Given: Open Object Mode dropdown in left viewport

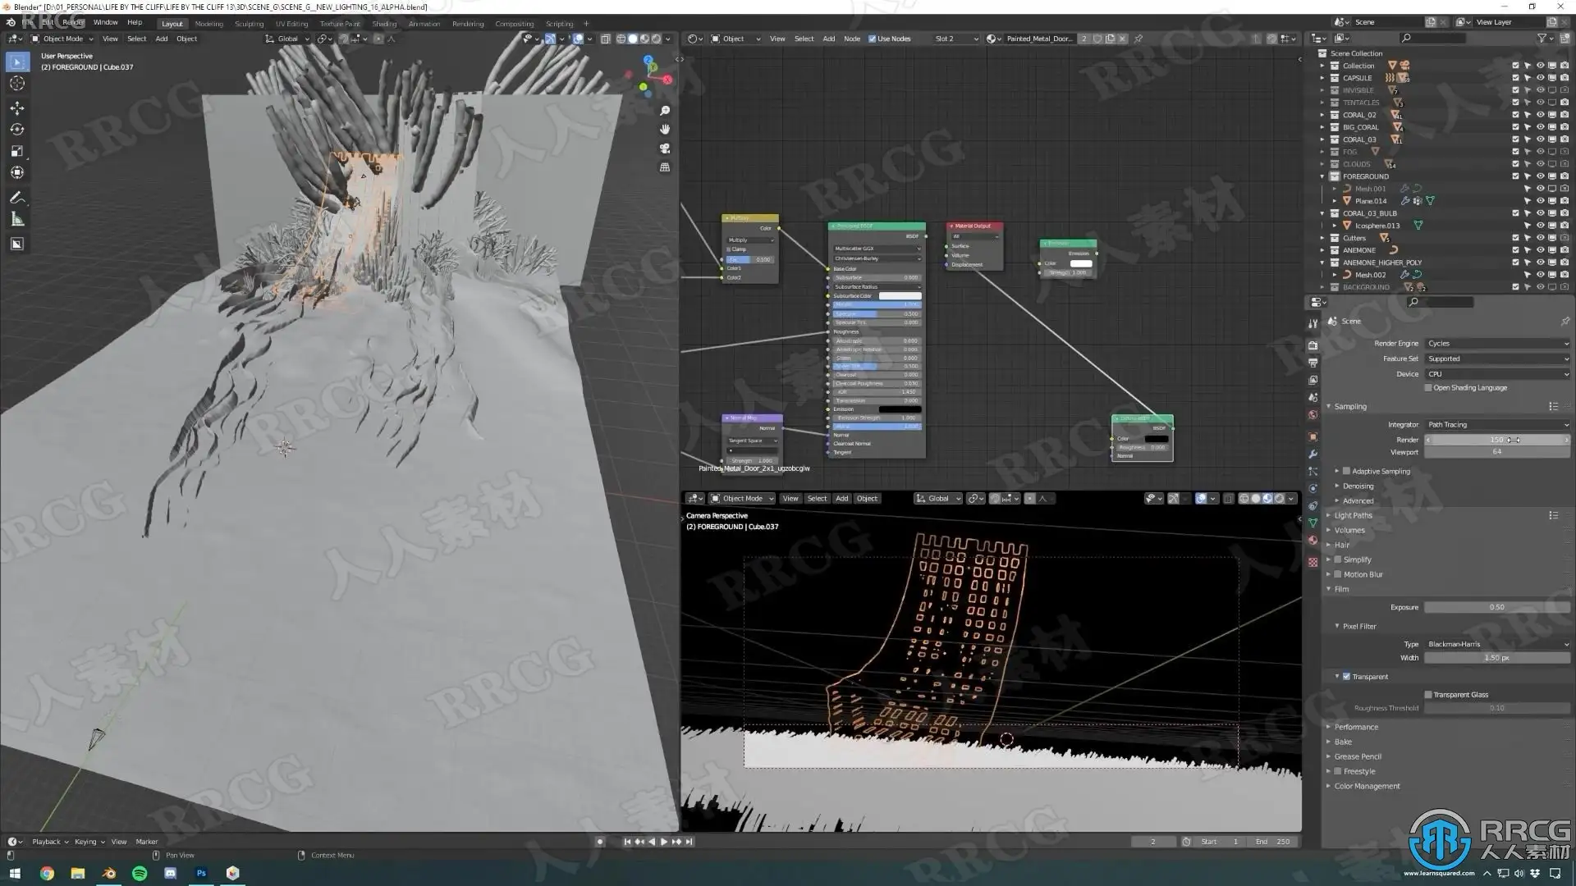Looking at the screenshot, I should click(x=62, y=39).
